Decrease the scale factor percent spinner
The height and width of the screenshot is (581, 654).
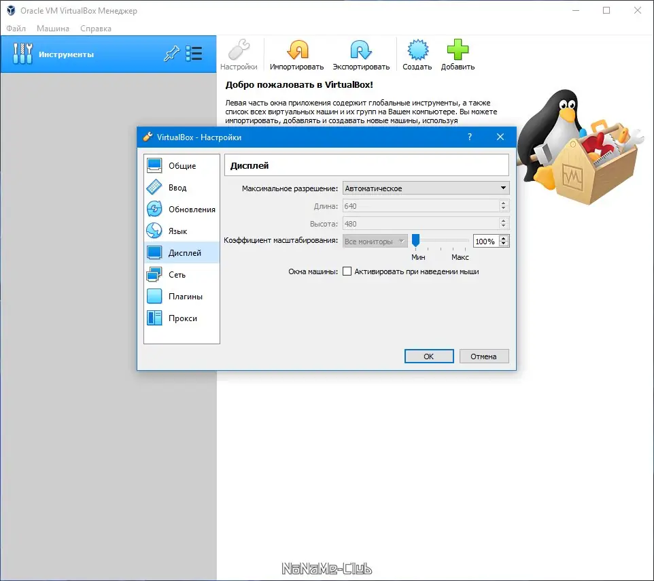pyautogui.click(x=504, y=244)
